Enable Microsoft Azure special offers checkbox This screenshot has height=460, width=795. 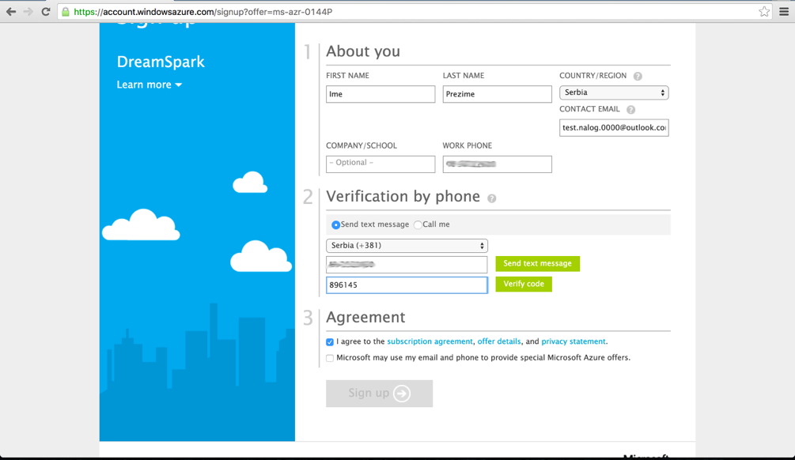[330, 357]
